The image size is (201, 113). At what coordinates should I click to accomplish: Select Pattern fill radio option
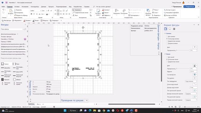[167, 43]
